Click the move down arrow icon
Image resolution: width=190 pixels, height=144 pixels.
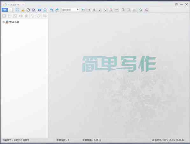coord(39,16)
